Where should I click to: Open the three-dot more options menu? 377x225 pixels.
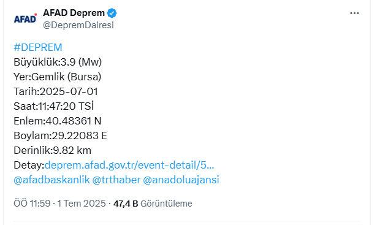tap(354, 13)
